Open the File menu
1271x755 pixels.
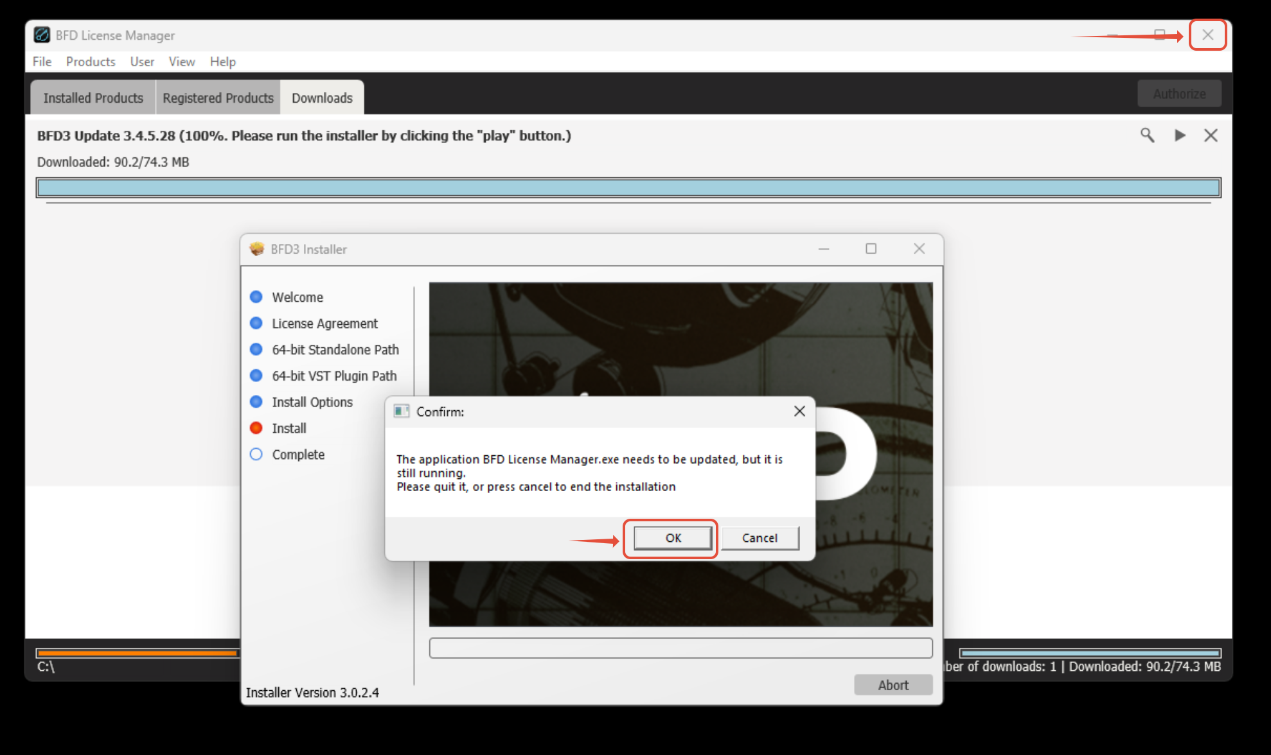coord(42,62)
